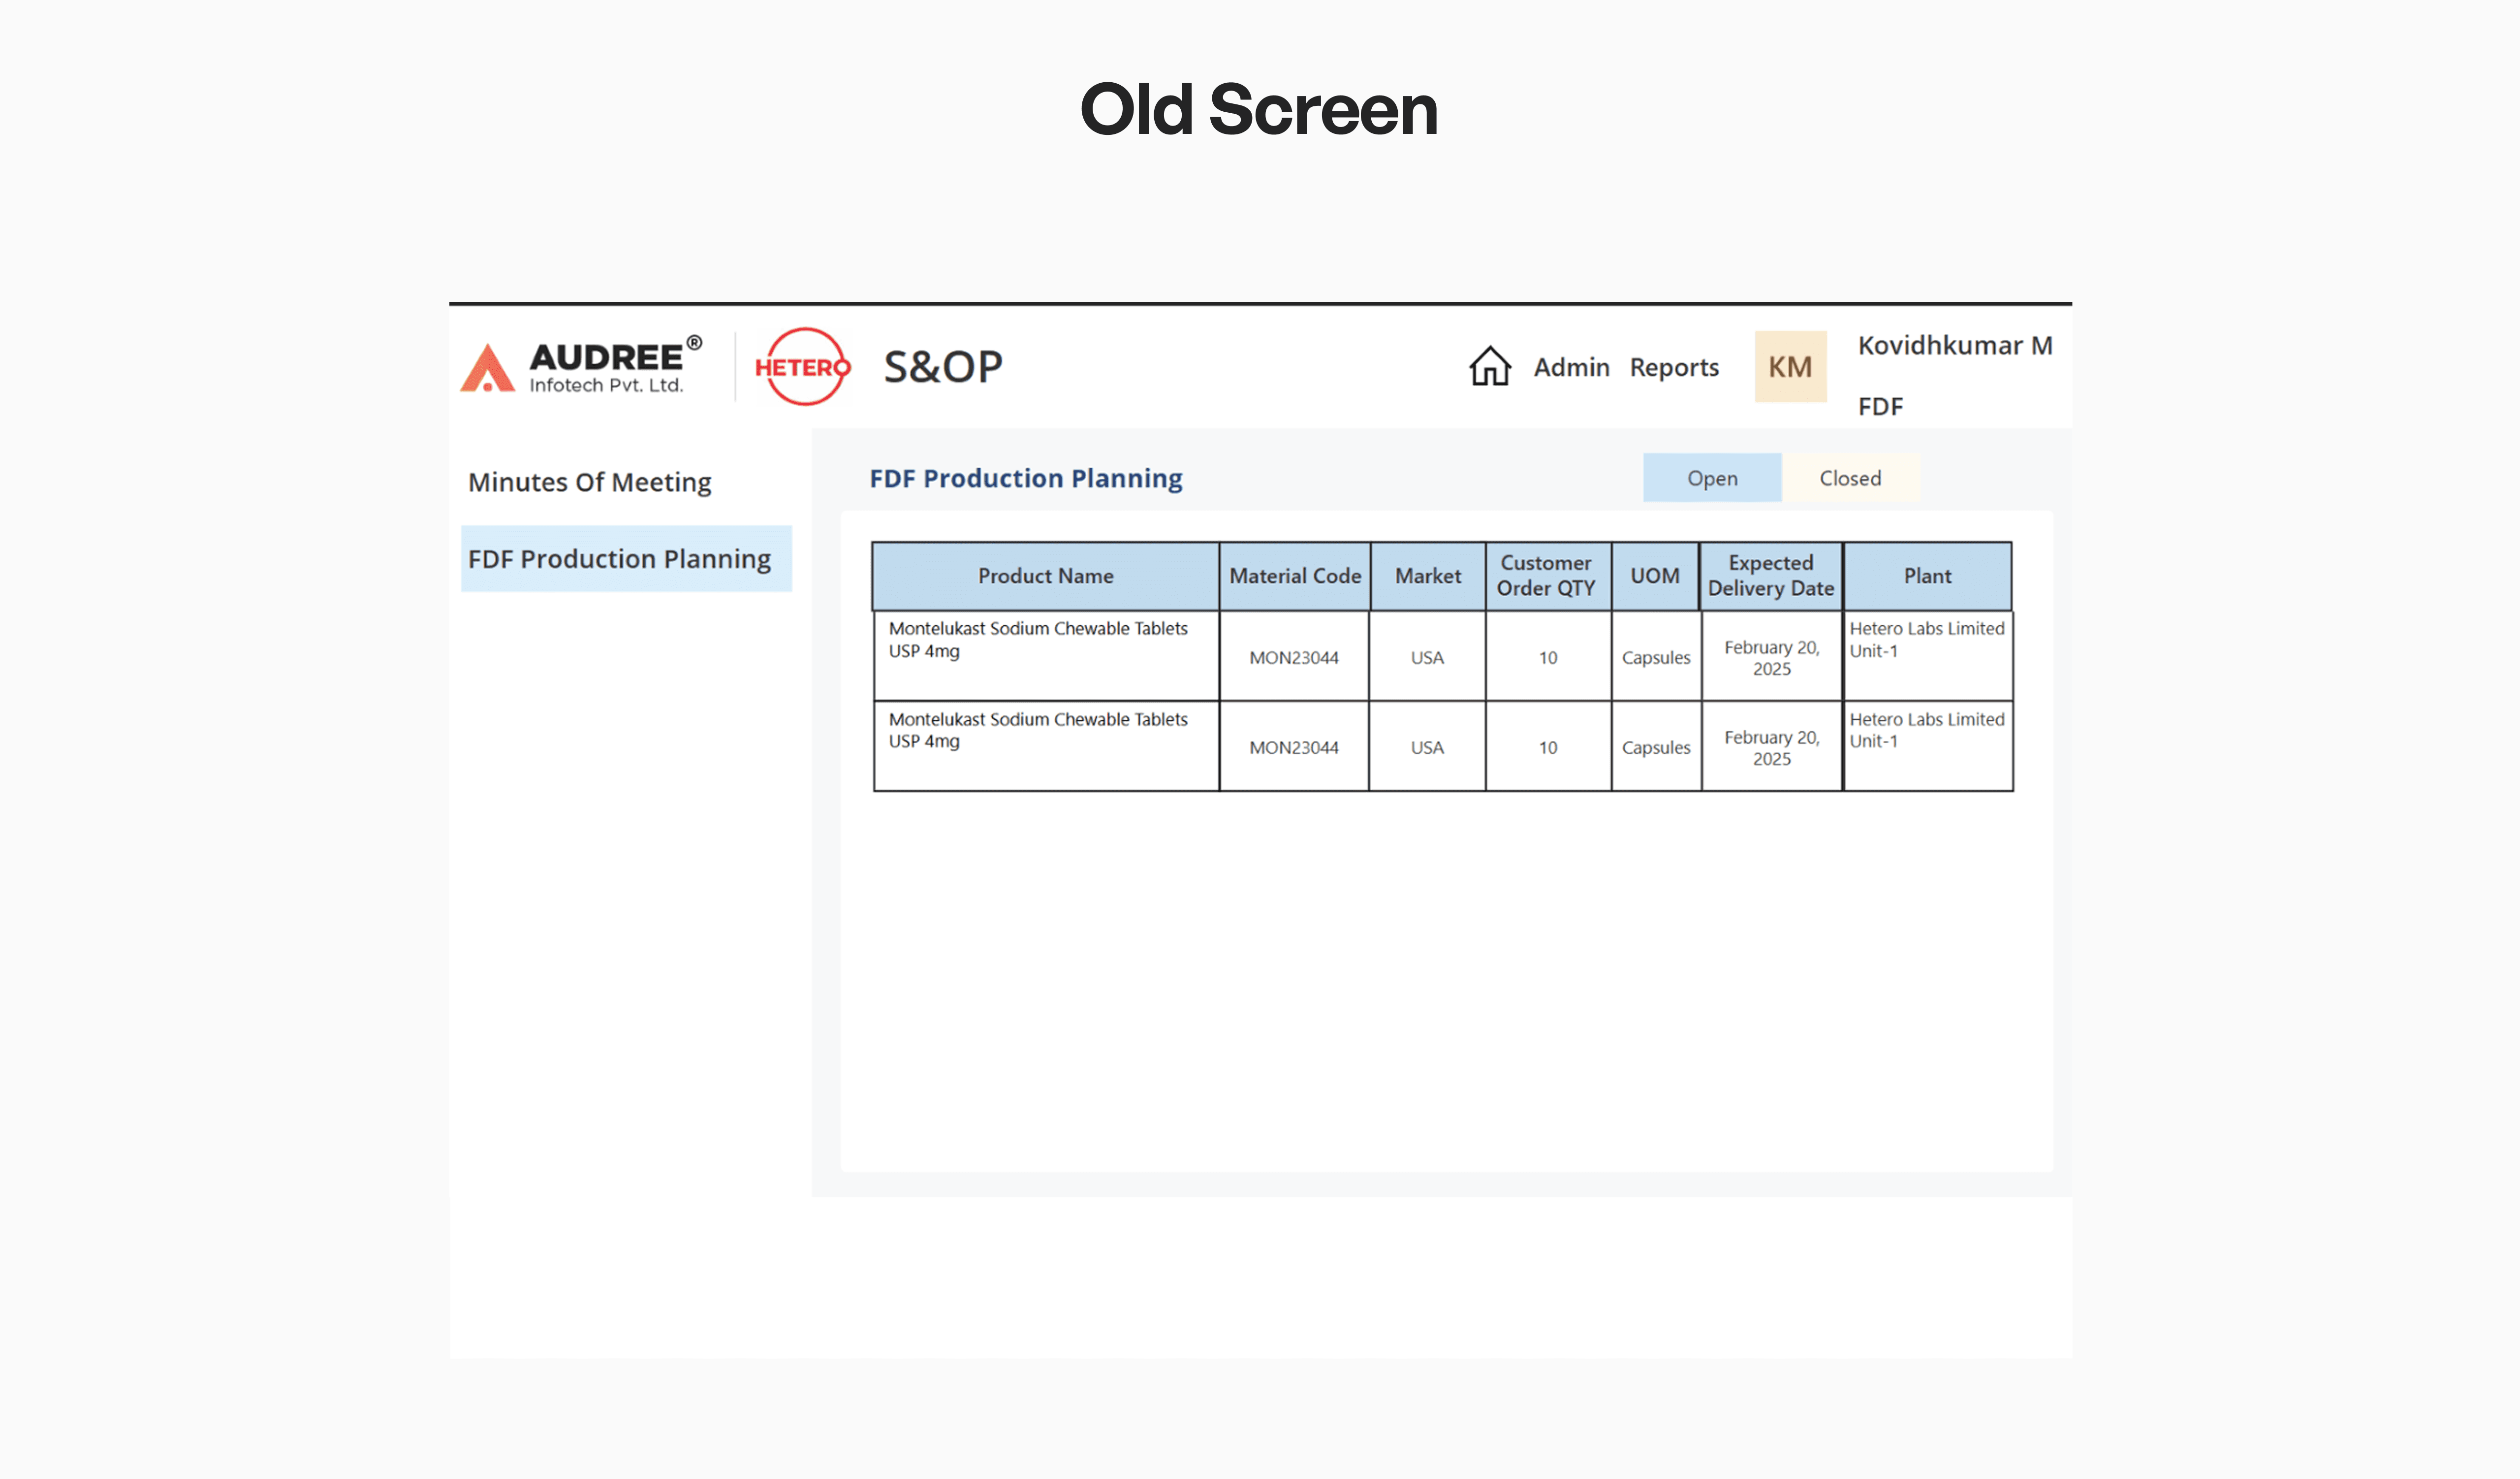Click the Expected Delivery Date column header
Screen dimensions: 2520x1479
[x=1772, y=575]
